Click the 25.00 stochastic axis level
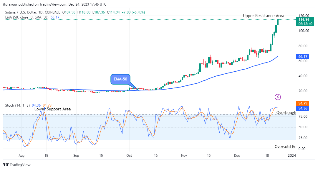This screenshot has height=170, width=318. point(303,138)
